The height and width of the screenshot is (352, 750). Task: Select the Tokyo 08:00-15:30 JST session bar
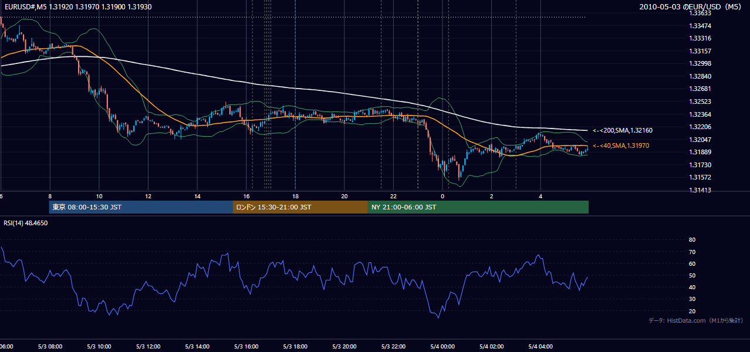click(x=141, y=207)
